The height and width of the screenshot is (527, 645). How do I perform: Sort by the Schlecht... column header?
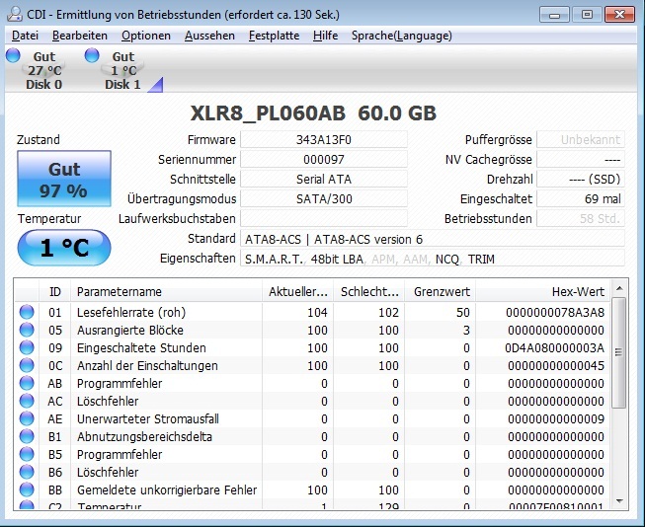[369, 291]
